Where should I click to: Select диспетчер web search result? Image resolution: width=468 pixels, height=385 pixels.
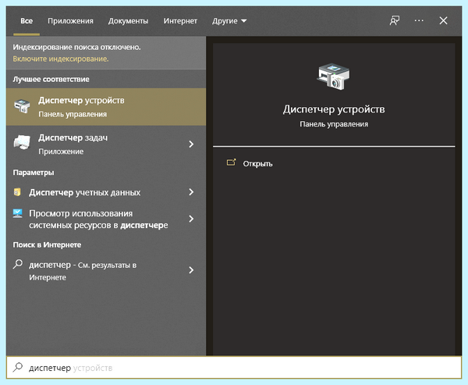pyautogui.click(x=106, y=270)
